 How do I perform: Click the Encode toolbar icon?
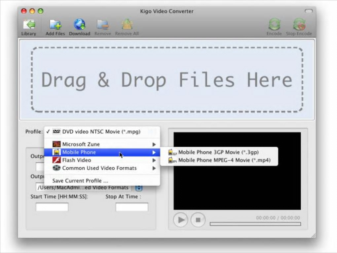275,24
